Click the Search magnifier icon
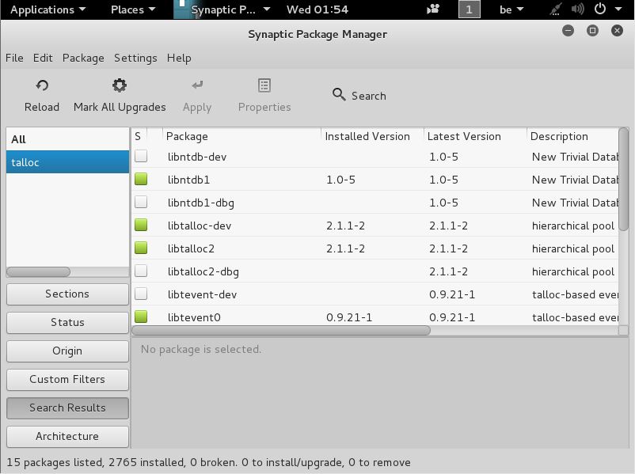The height and width of the screenshot is (474, 635). coord(339,95)
